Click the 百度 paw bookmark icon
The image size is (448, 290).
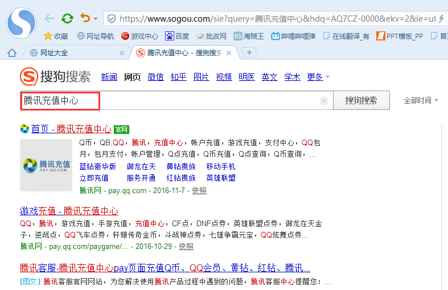(170, 36)
